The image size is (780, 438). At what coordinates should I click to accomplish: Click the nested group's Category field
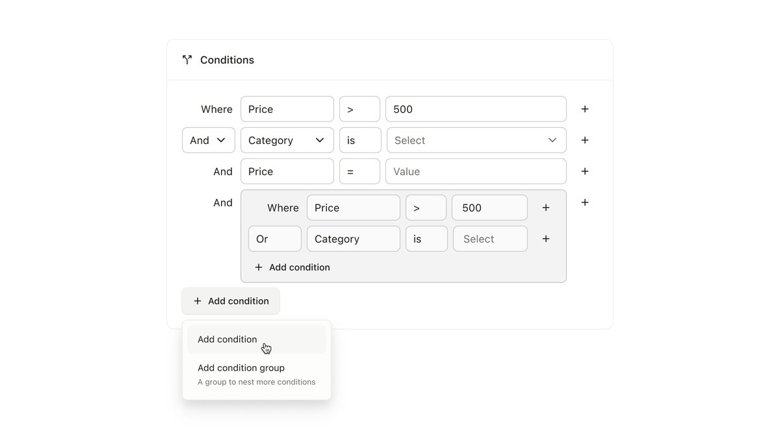(353, 239)
